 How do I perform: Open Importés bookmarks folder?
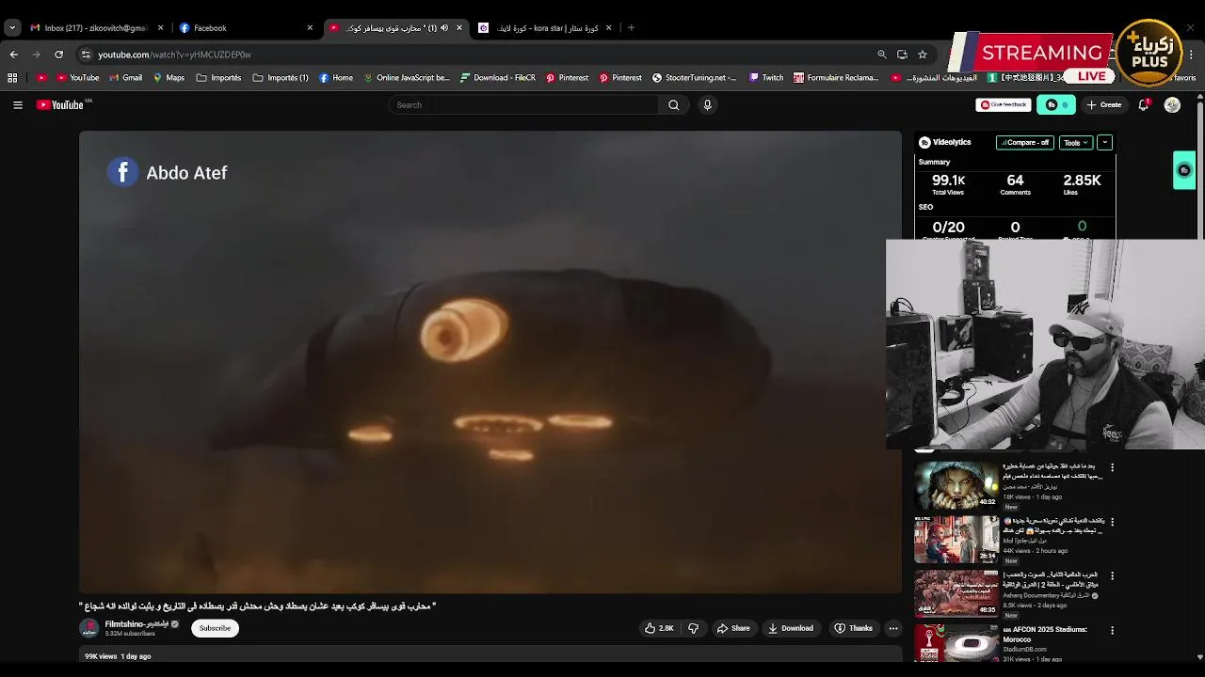click(218, 78)
